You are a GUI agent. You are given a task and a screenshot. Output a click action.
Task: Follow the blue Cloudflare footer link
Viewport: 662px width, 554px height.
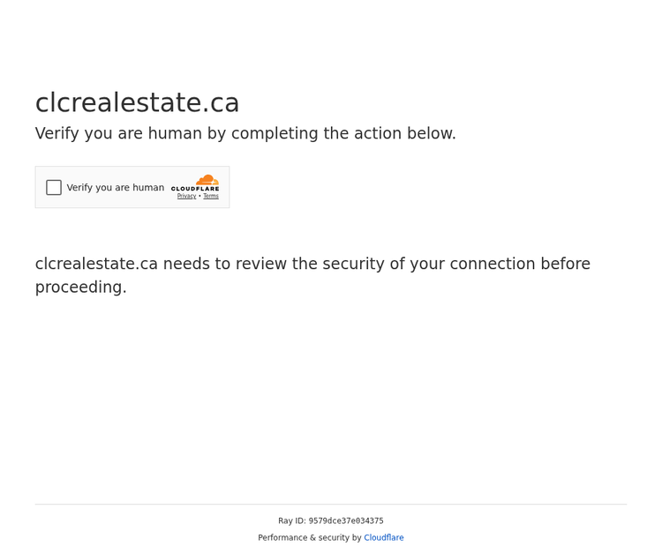[384, 537]
